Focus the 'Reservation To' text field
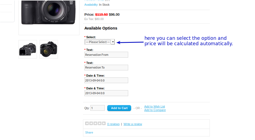 pos(106,67)
